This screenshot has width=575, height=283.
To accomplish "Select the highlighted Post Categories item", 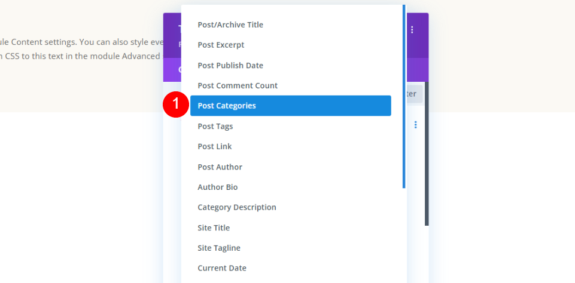I will pos(291,106).
